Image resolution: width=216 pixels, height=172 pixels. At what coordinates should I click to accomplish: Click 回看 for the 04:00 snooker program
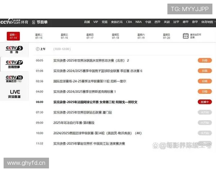[205, 91]
